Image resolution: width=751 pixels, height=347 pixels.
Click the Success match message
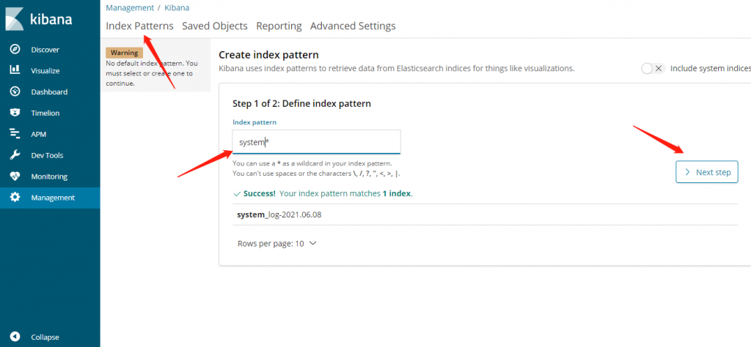tap(323, 194)
